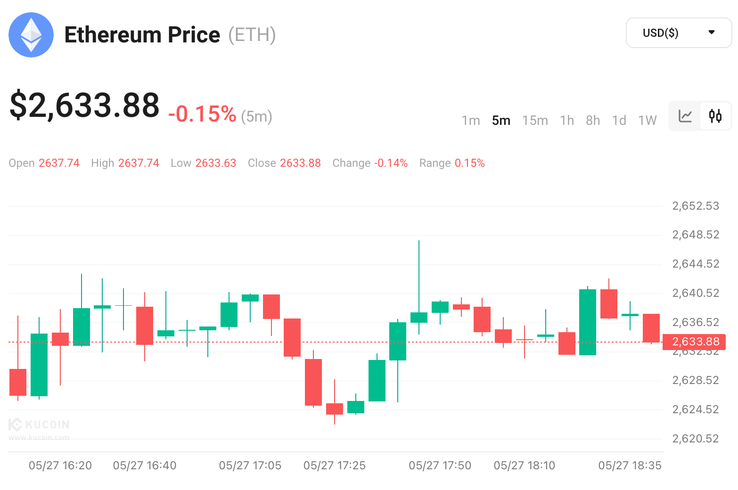Expand currency list via dropdown arrow

pyautogui.click(x=712, y=33)
